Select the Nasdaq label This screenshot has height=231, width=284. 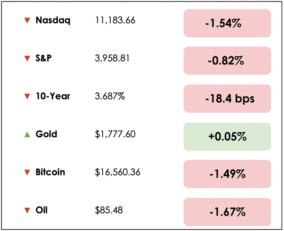pyautogui.click(x=53, y=20)
